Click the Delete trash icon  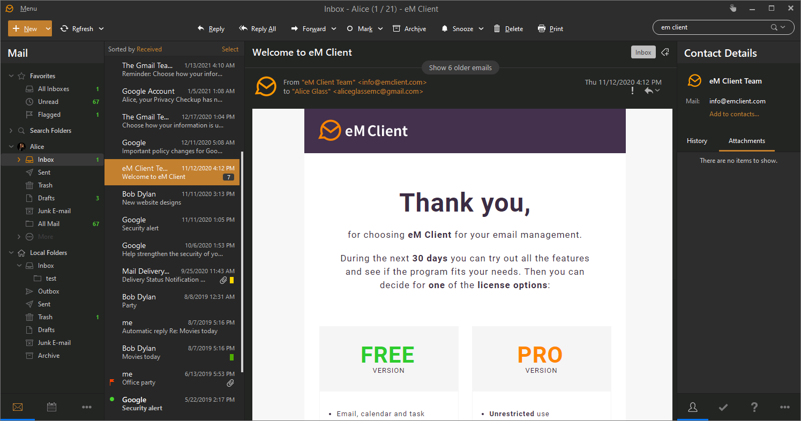tap(497, 29)
